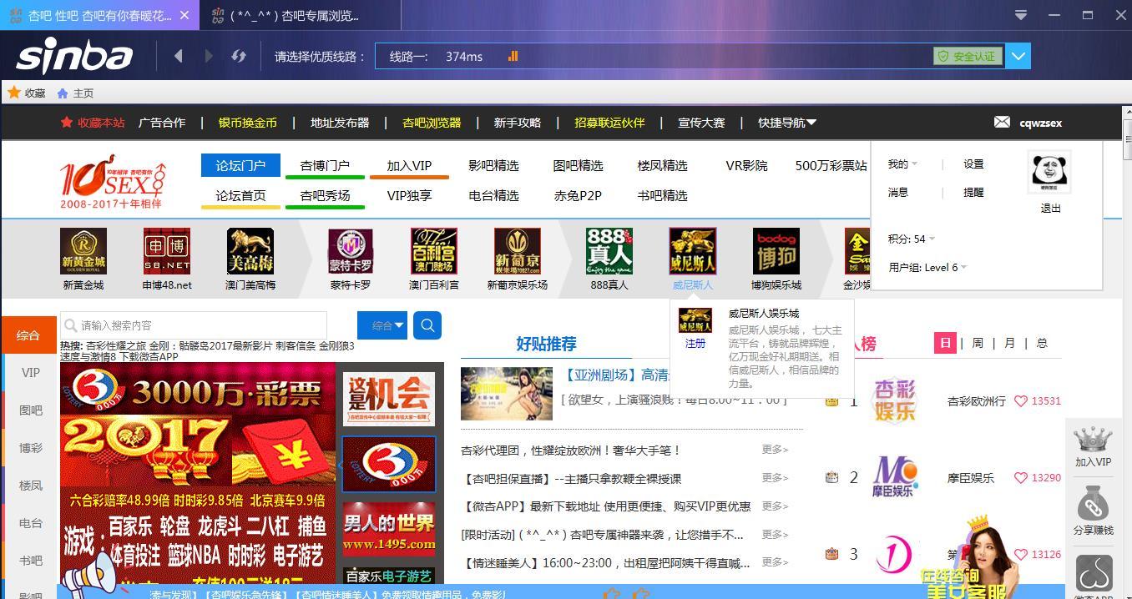Screen dimensions: 1132x599
Task: Click the 提醒 reminders link
Action: [973, 192]
